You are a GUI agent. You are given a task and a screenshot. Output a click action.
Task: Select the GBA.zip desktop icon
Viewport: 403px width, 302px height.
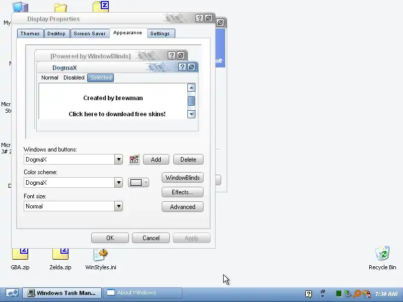point(20,259)
